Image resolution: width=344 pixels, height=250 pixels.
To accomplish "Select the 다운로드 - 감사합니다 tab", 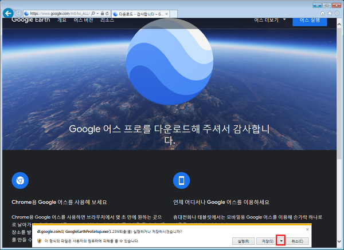I will click(140, 14).
